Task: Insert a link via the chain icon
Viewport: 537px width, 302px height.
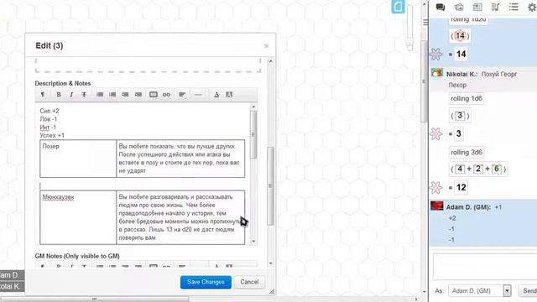Action: [x=166, y=95]
